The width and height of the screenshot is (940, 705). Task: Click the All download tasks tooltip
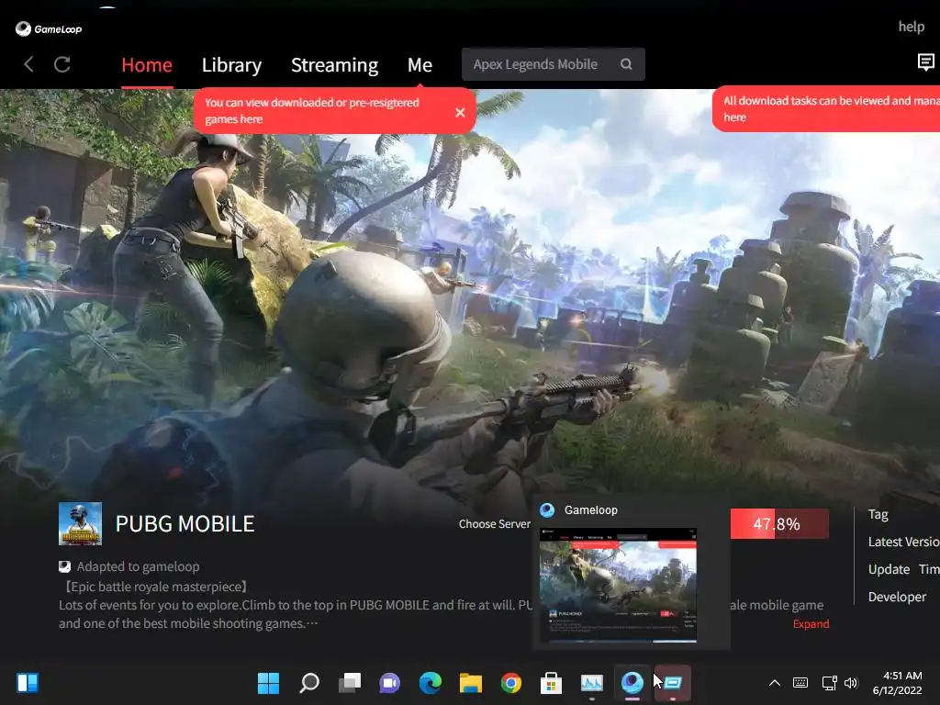pos(826,108)
